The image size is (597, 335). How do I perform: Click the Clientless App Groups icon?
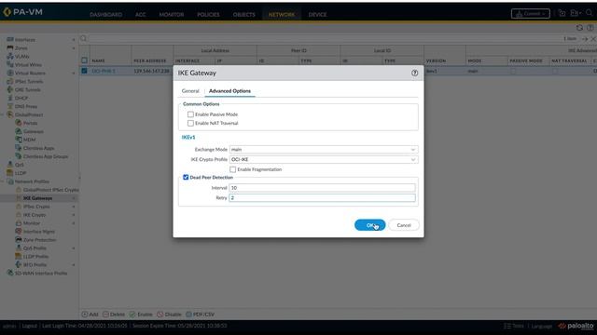click(x=19, y=156)
